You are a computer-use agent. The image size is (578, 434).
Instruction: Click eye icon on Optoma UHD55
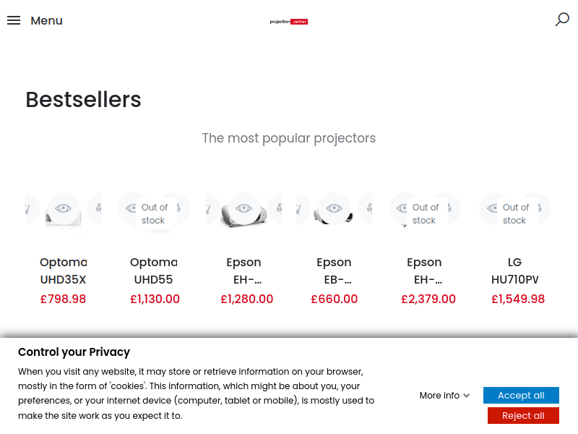132,208
